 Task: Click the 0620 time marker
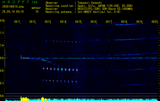155,22
